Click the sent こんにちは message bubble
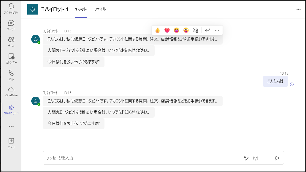Image resolution: width=306 pixels, height=172 pixels. click(x=275, y=81)
